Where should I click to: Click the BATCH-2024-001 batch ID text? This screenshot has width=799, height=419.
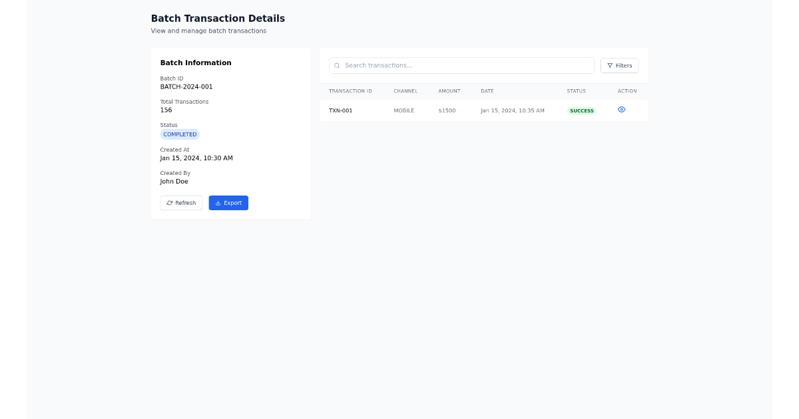[186, 86]
